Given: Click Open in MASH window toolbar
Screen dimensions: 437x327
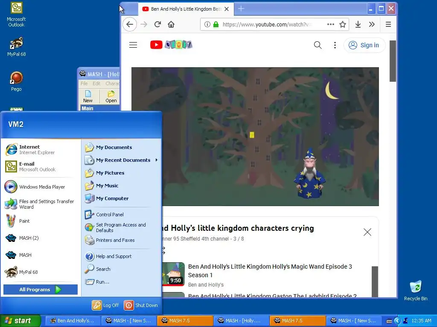Looking at the screenshot, I should [x=111, y=96].
